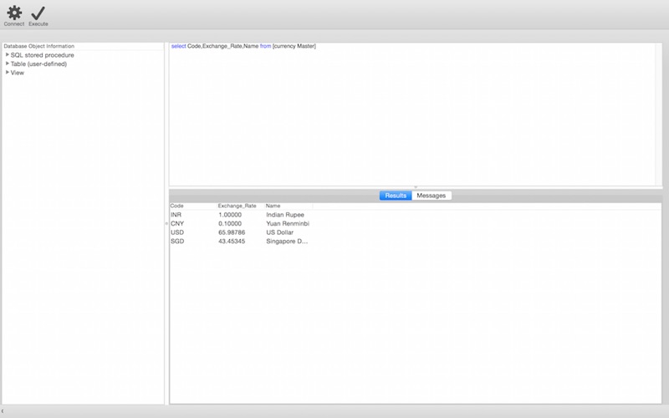Select the Indian Rupee name cell

click(285, 215)
